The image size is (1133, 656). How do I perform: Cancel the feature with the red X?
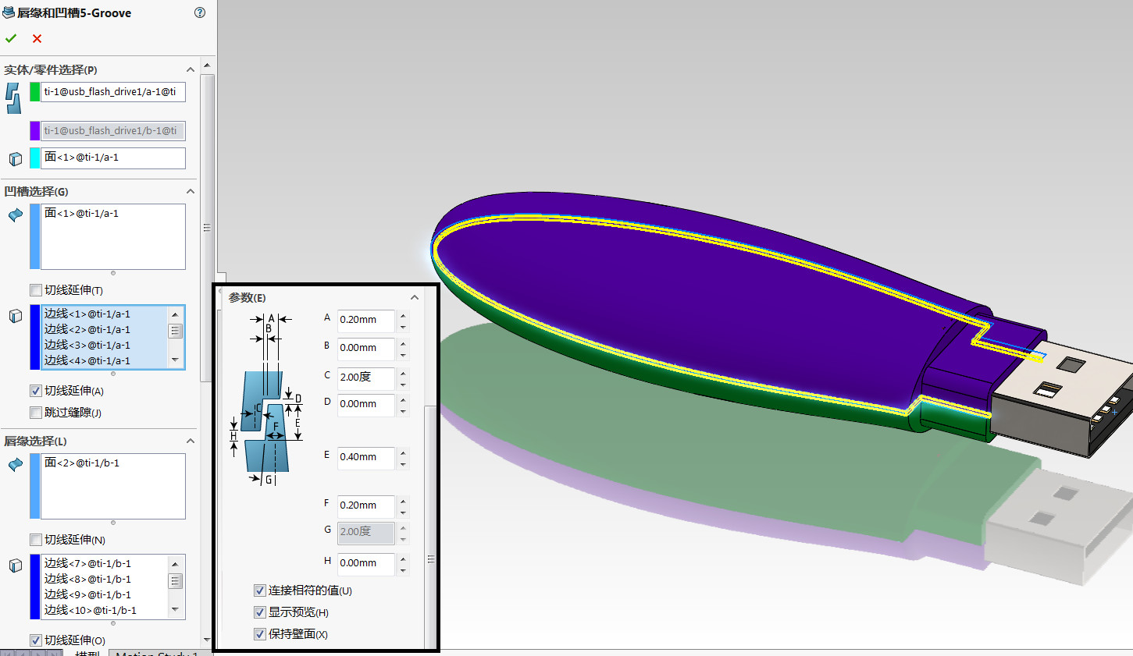[37, 38]
